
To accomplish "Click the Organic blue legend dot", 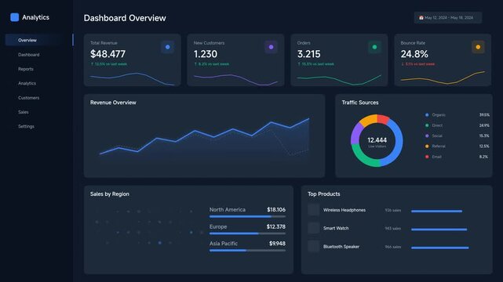I will click(x=427, y=115).
